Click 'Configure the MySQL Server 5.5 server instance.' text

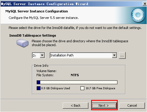(x=43, y=18)
